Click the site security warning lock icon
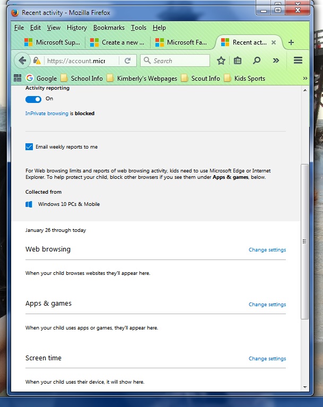Viewport: 323px width, 407px height. (37, 60)
